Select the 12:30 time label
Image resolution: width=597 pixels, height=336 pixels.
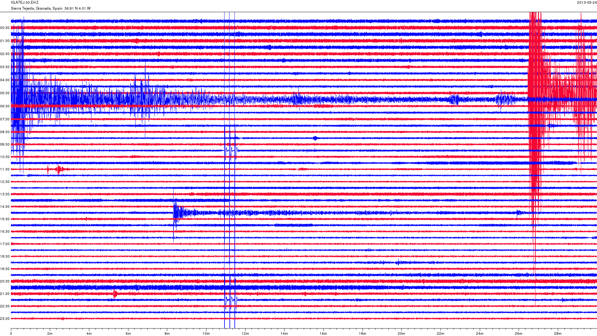(5, 182)
